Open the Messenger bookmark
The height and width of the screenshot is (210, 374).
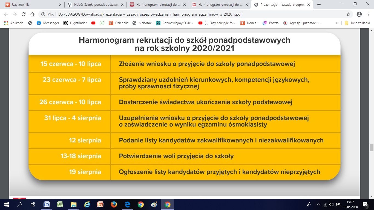click(x=48, y=23)
